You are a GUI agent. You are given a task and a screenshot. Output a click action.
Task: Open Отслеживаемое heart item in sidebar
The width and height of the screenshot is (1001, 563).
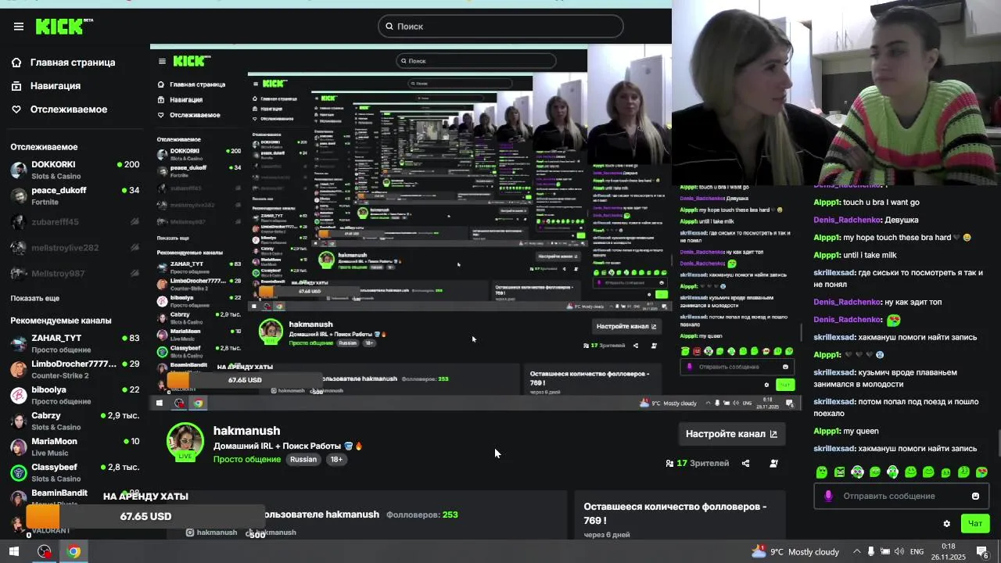pyautogui.click(x=59, y=109)
